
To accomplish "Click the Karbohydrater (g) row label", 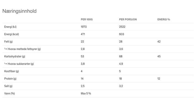I will coord(15,57).
